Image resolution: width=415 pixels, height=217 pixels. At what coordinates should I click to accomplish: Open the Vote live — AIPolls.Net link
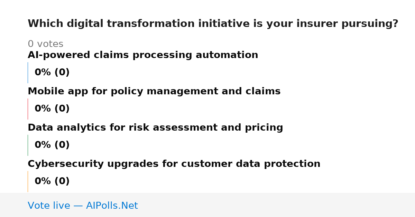[83, 206]
